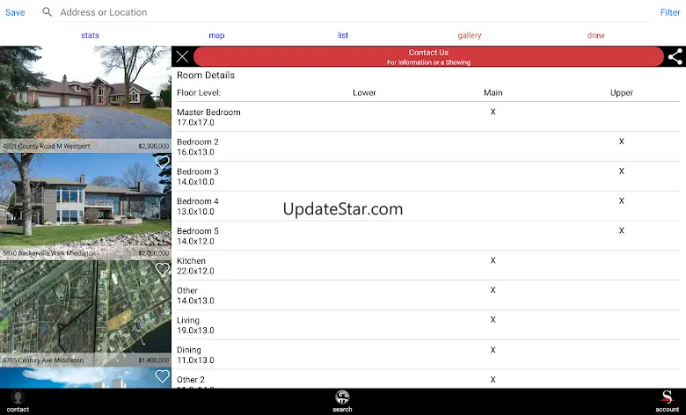The height and width of the screenshot is (415, 686).
Task: Click the 19.0x13.0 living dimensions
Action: (195, 331)
